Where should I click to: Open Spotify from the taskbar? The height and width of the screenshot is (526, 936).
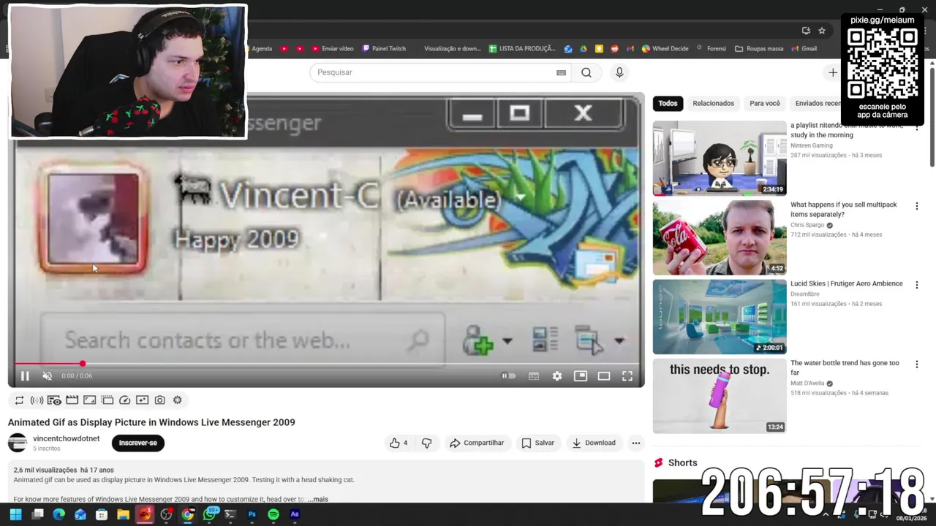pyautogui.click(x=273, y=514)
